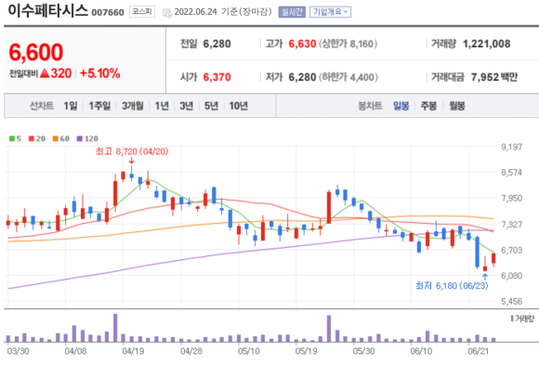The width and height of the screenshot is (539, 365).
Task: Select the 5년 line chart period
Action: pos(211,106)
